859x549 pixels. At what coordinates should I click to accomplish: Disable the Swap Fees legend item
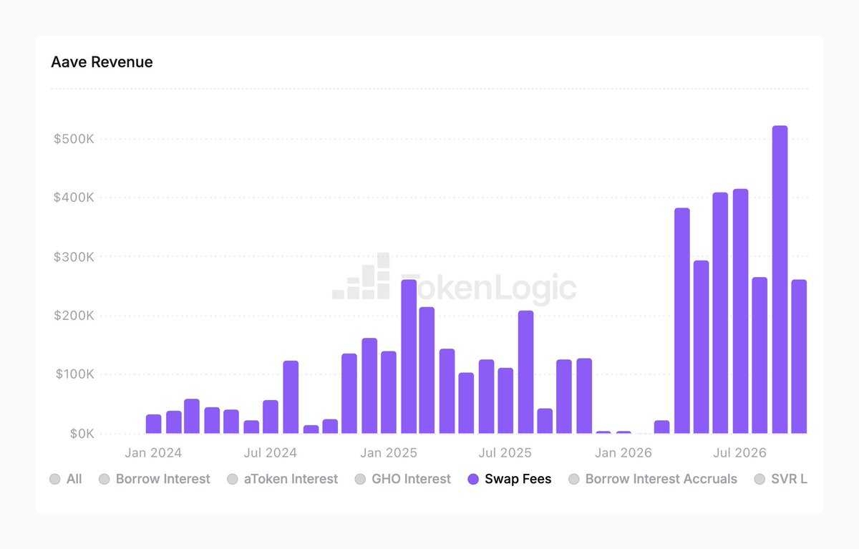510,479
